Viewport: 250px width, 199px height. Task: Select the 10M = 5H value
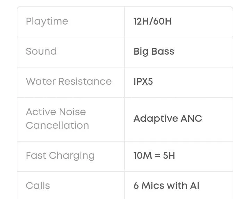coord(154,155)
